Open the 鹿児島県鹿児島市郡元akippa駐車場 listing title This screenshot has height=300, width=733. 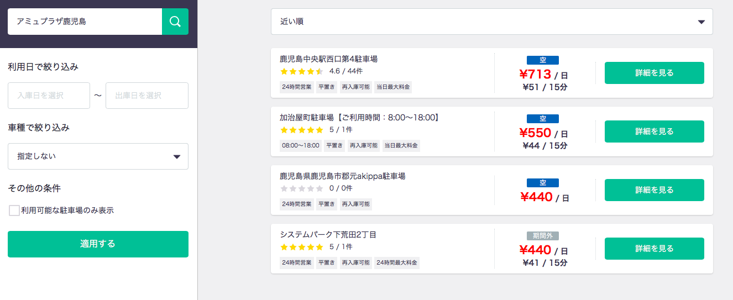click(342, 176)
